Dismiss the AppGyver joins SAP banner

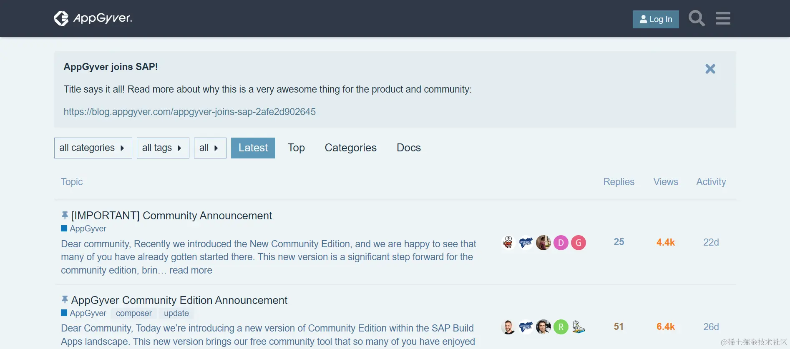point(710,69)
